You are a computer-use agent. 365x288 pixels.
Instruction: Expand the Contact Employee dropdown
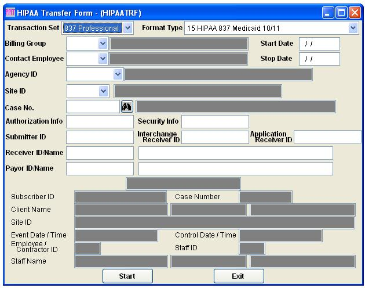click(x=103, y=59)
